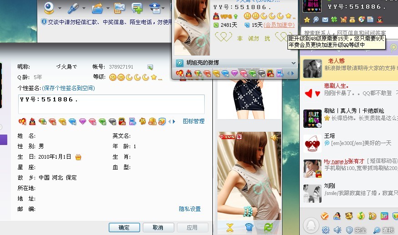Cancel profile editing with 取消 button
Screen dimensions: 398x235
click(x=158, y=228)
